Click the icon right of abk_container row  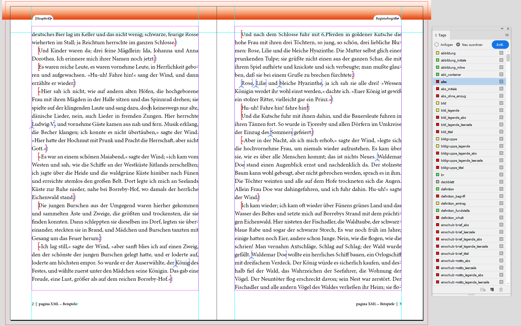pyautogui.click(x=501, y=75)
